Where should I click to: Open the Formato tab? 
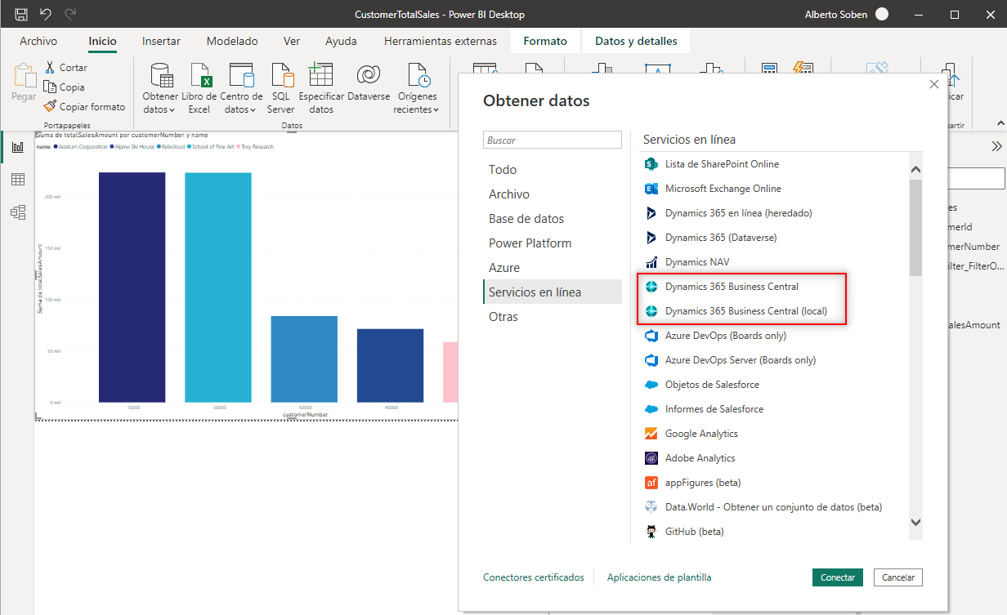tap(544, 40)
